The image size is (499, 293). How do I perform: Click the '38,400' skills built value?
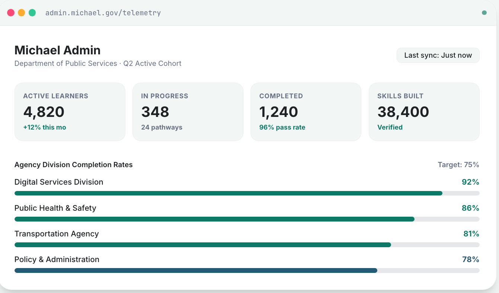tap(403, 112)
